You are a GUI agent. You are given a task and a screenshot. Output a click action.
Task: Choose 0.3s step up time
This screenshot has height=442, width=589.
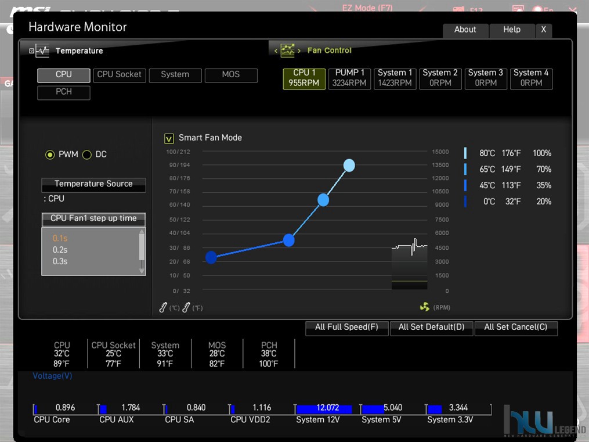pyautogui.click(x=60, y=261)
